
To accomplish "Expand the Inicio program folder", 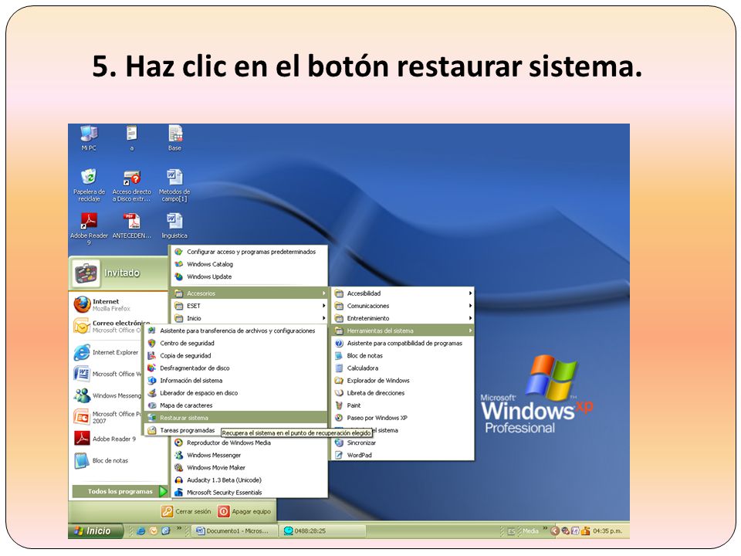I will click(x=248, y=318).
